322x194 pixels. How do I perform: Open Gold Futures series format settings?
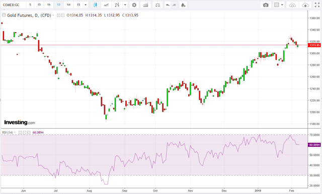pos(62,15)
